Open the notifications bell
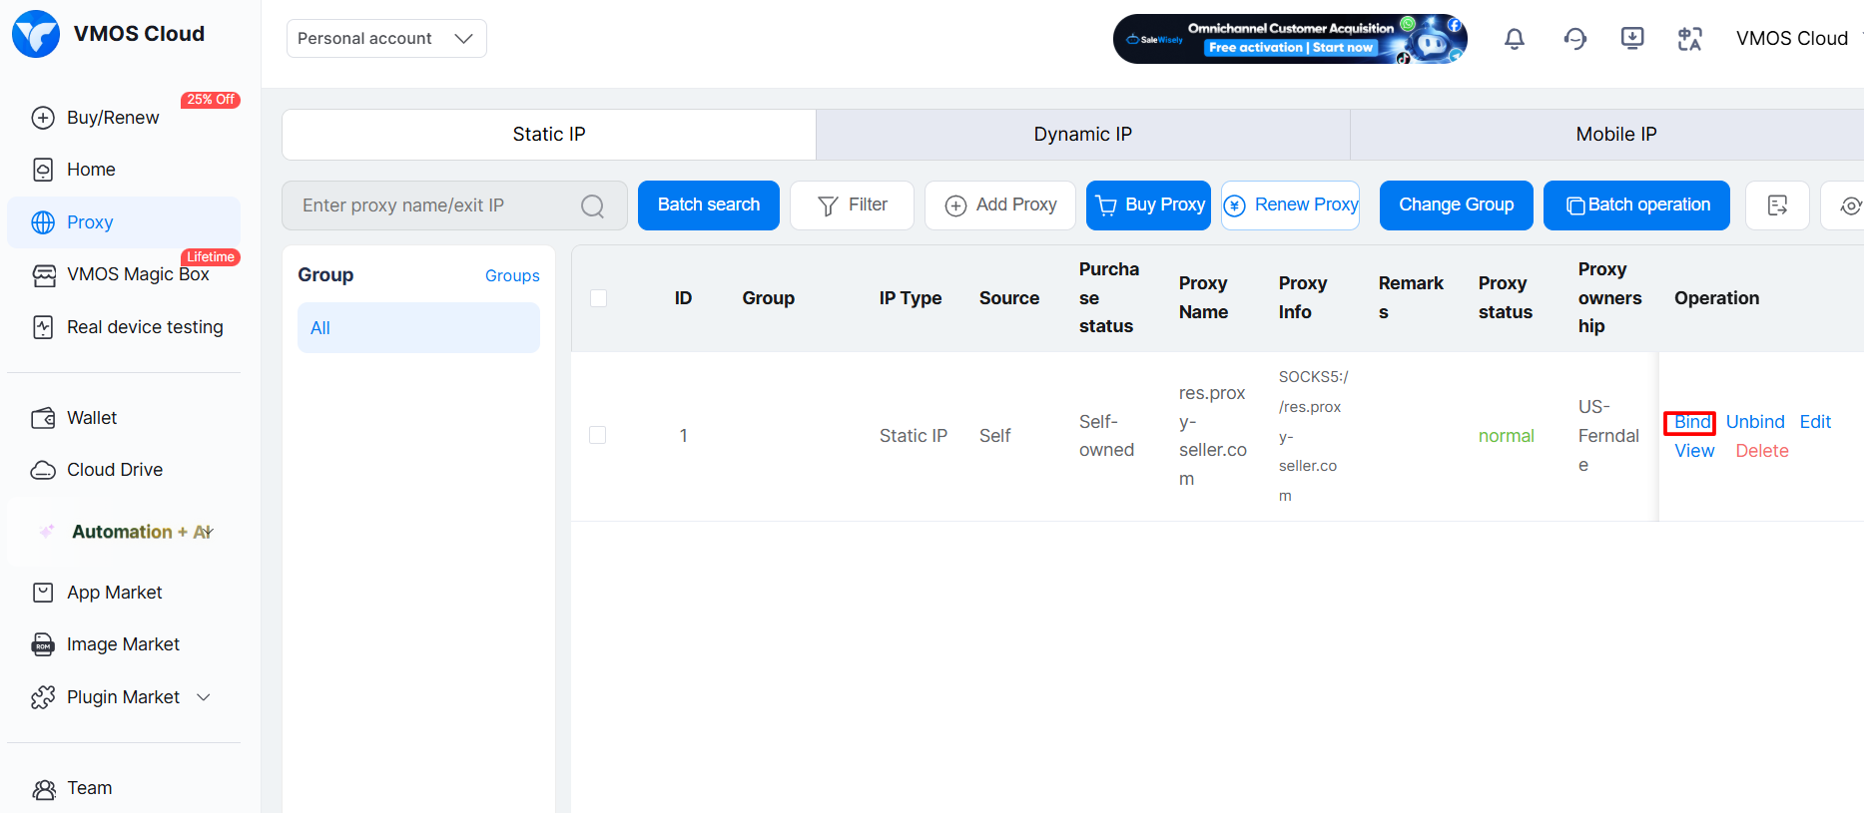Image resolution: width=1864 pixels, height=813 pixels. (x=1515, y=39)
